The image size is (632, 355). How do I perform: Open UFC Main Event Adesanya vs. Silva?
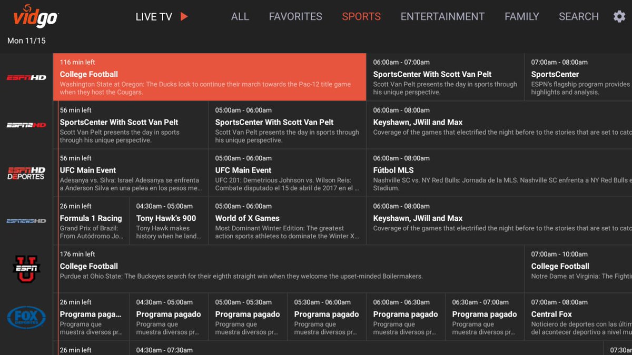[x=132, y=173]
